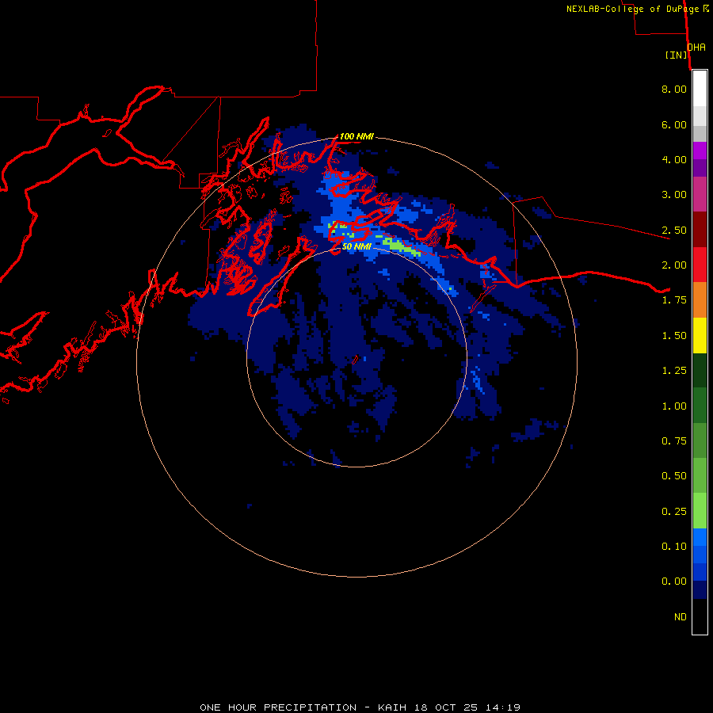Pick the orange legend swatch

[x=700, y=300]
